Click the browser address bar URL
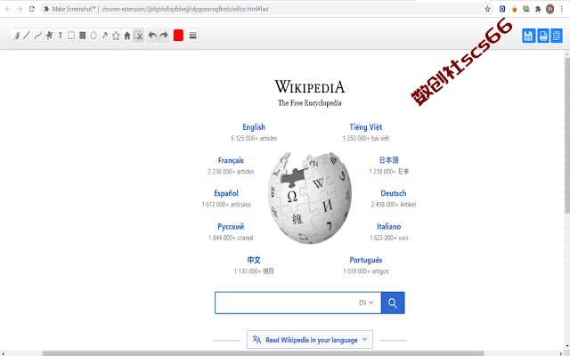The image size is (570, 356). [x=185, y=9]
